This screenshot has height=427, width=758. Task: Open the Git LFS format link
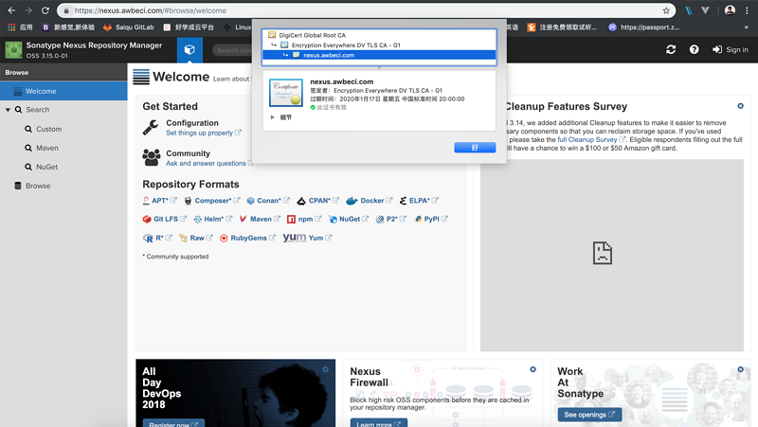(x=165, y=219)
